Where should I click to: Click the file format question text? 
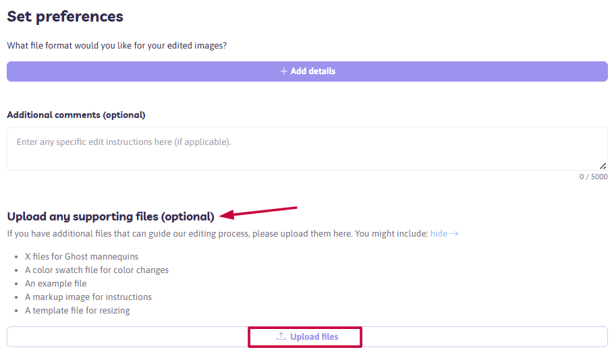tap(117, 46)
